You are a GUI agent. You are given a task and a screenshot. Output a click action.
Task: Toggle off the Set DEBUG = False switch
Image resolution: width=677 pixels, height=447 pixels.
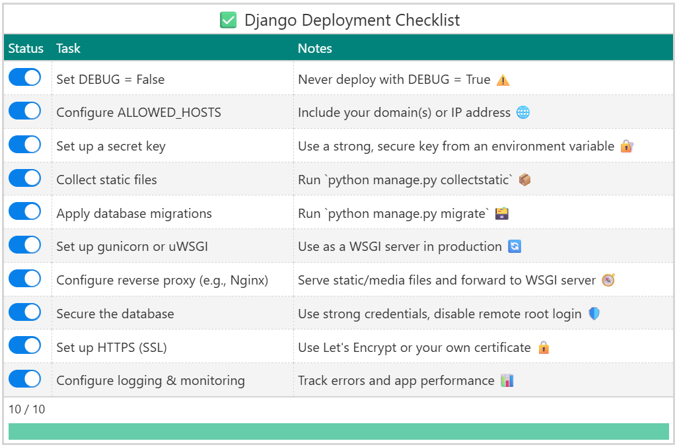click(24, 78)
